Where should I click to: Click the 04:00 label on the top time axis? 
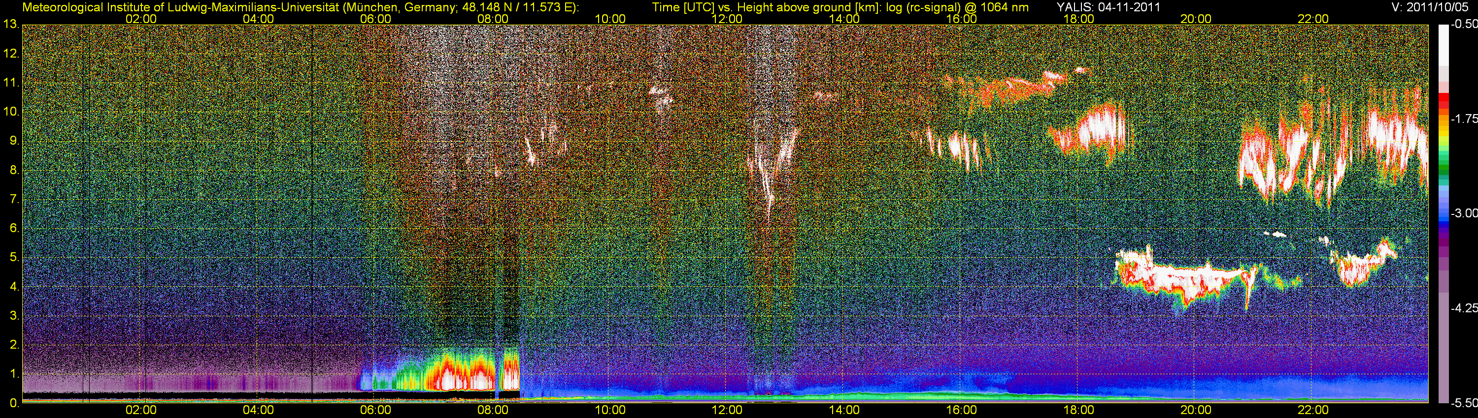258,19
